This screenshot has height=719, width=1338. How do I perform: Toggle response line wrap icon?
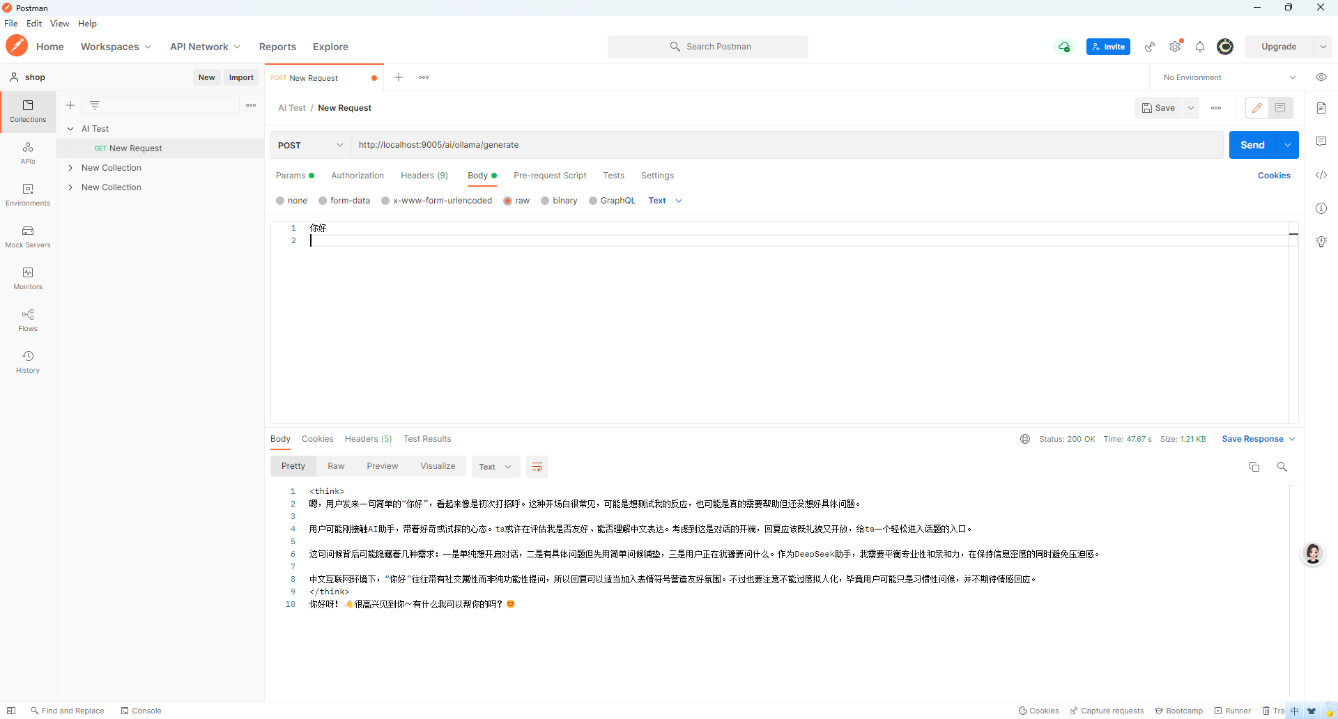point(537,467)
